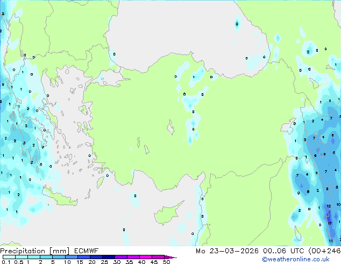Viewport: 341px width, 264px height.
Task: Click the 'Mo 23-03-2026' date text
Action: (x=227, y=251)
